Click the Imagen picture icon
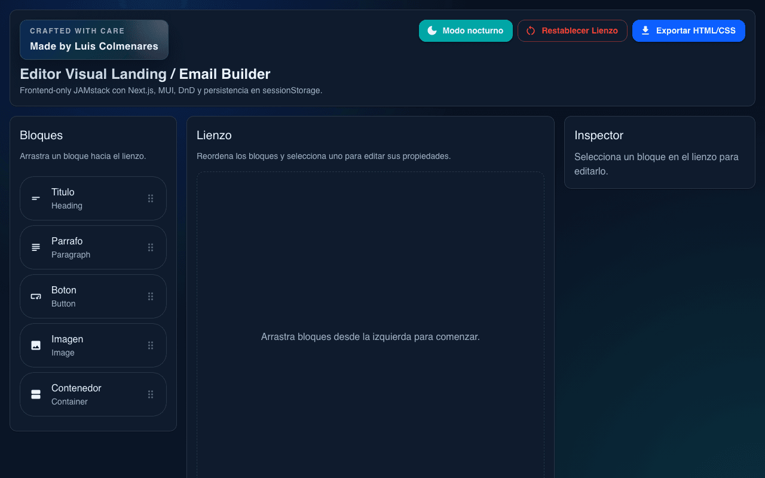765x478 pixels. pyautogui.click(x=36, y=345)
